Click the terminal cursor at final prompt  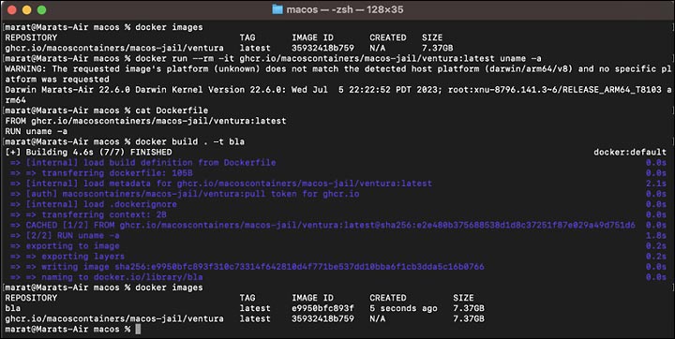coord(138,329)
